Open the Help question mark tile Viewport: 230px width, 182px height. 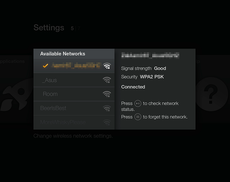(x=211, y=94)
